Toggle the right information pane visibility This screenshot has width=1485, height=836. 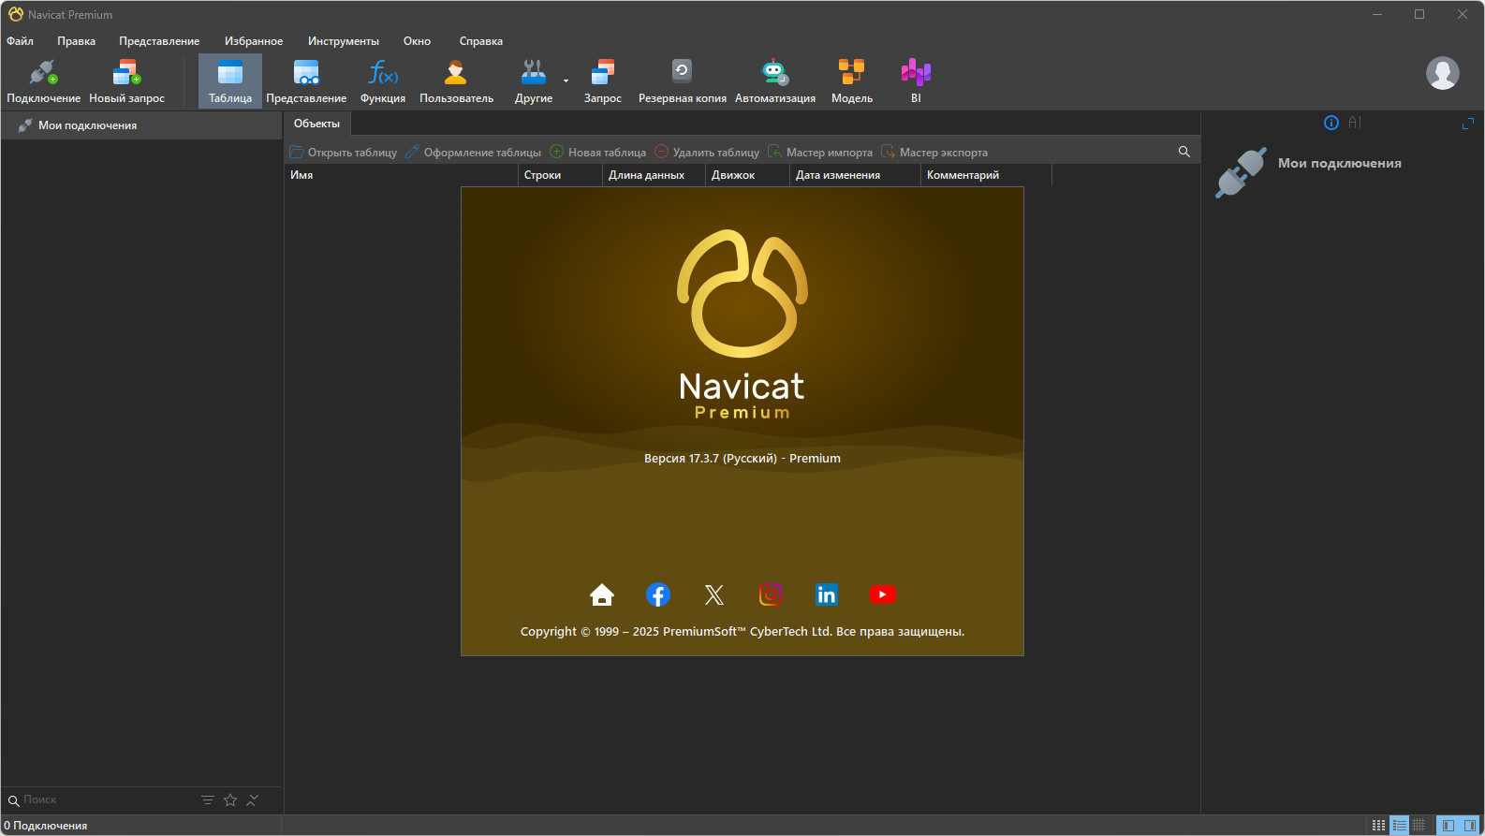1469,825
